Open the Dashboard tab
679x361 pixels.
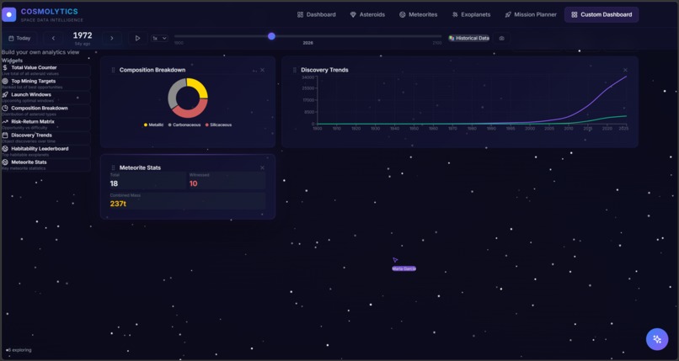[316, 14]
